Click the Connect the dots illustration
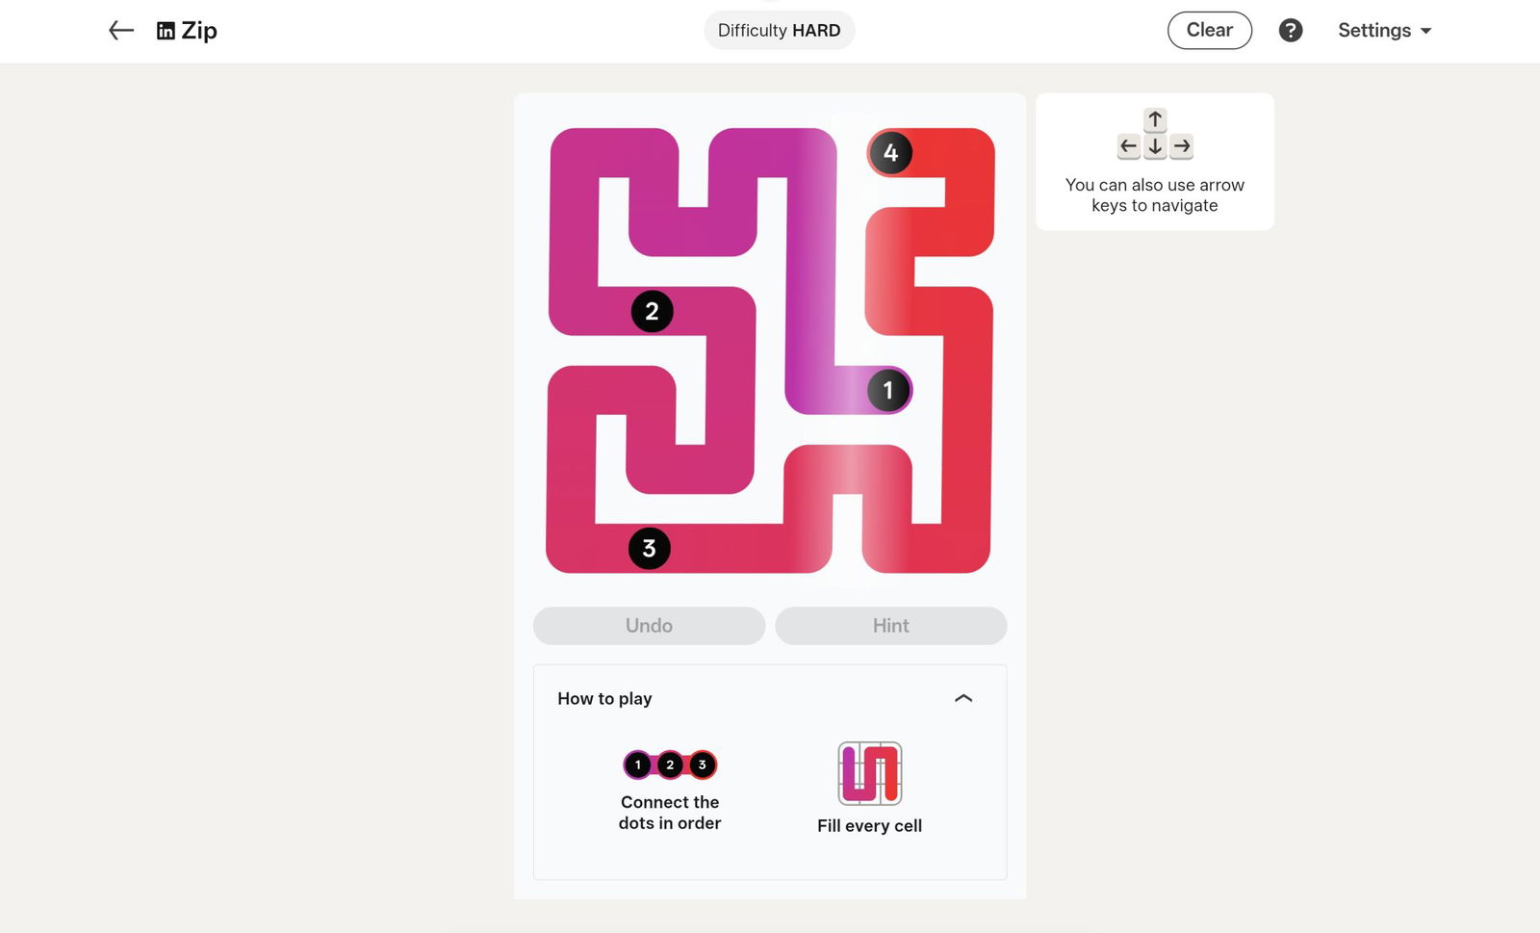1540x933 pixels. (670, 765)
